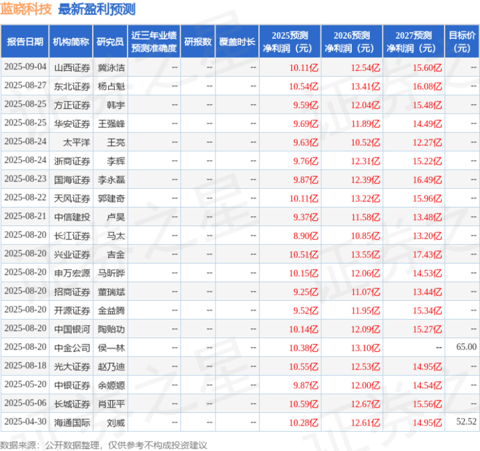Click analyst name 李辉
The height and width of the screenshot is (451, 480).
point(115,161)
